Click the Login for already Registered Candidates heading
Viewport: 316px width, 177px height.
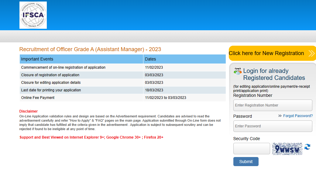coord(274,74)
